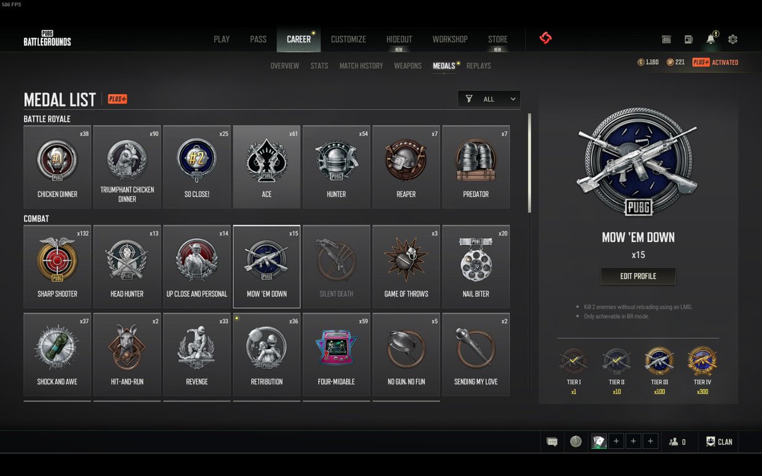The height and width of the screenshot is (476, 762).
Task: Open the CAREER tab
Action: tap(298, 39)
